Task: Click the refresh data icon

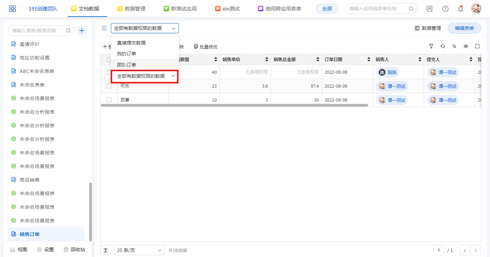Action: 443,47
